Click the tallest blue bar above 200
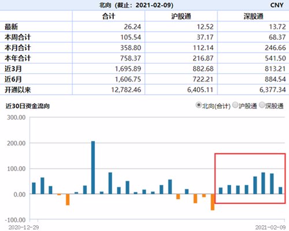This screenshot has width=289, height=231. 93,167
